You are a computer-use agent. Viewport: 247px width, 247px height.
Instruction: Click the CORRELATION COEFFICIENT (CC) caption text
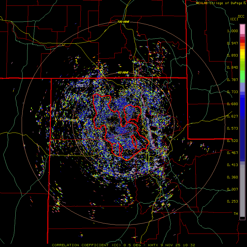86,245
